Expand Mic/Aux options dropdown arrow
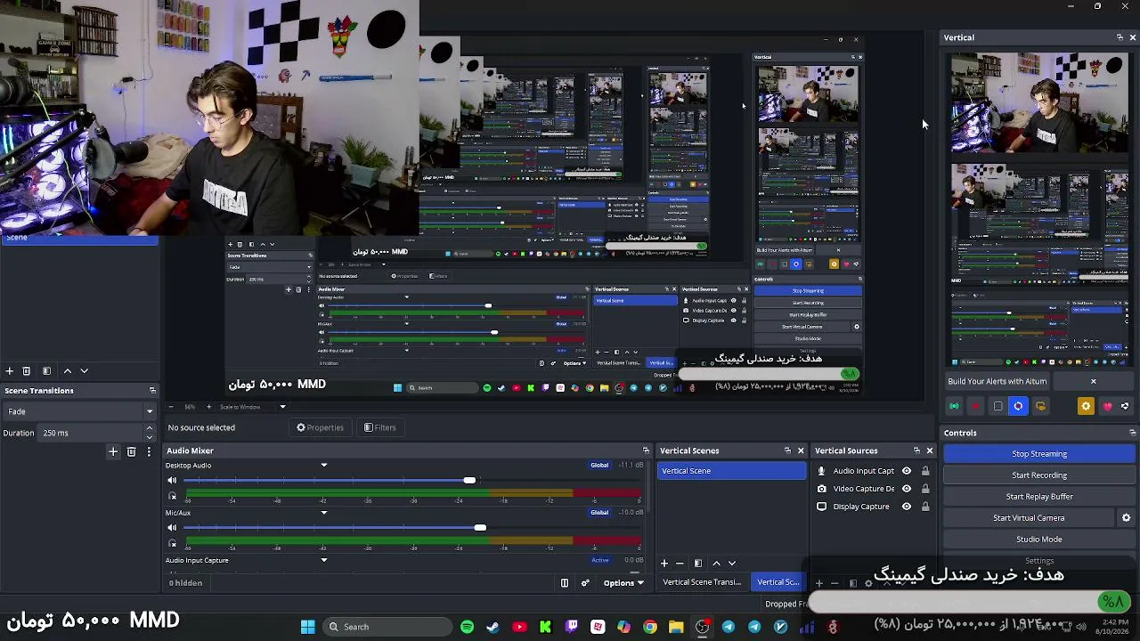1140x641 pixels. tap(324, 513)
